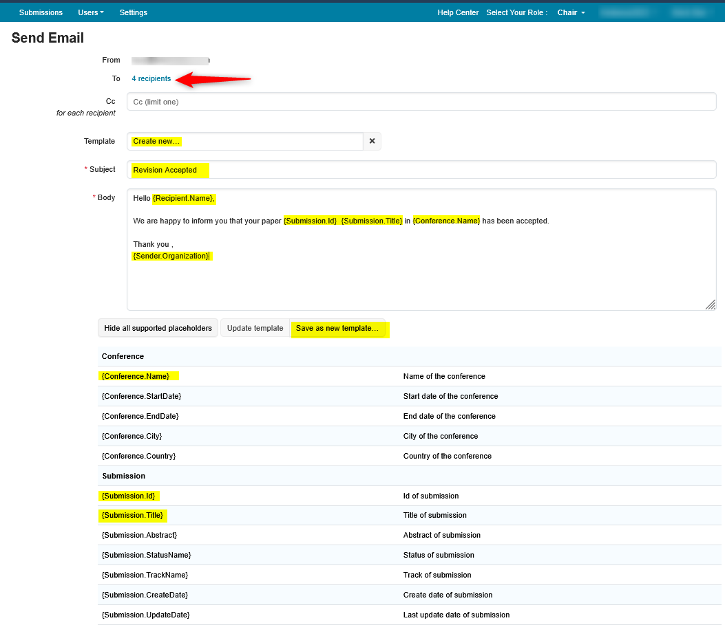
Task: Select the {Conference.StartDate} placeholder row
Action: click(x=141, y=396)
